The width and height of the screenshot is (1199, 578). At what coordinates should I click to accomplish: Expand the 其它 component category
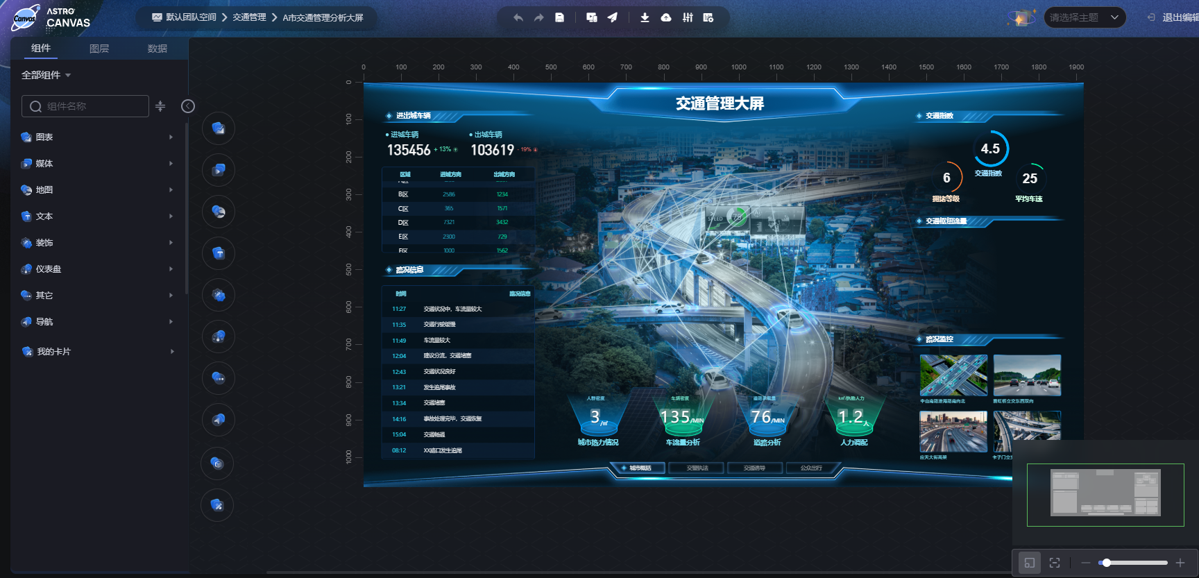(98, 296)
